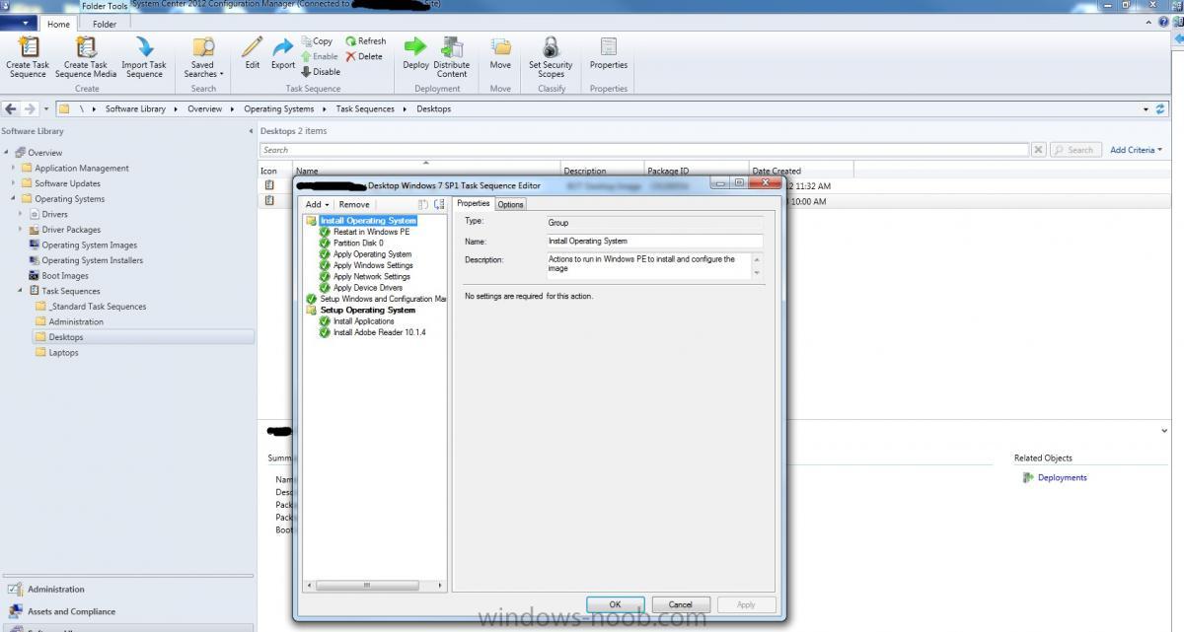Open the Add dropdown in Task Sequence Editor
The height and width of the screenshot is (632, 1184).
point(317,204)
